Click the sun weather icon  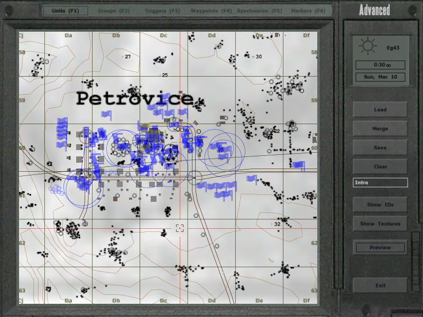click(x=367, y=46)
